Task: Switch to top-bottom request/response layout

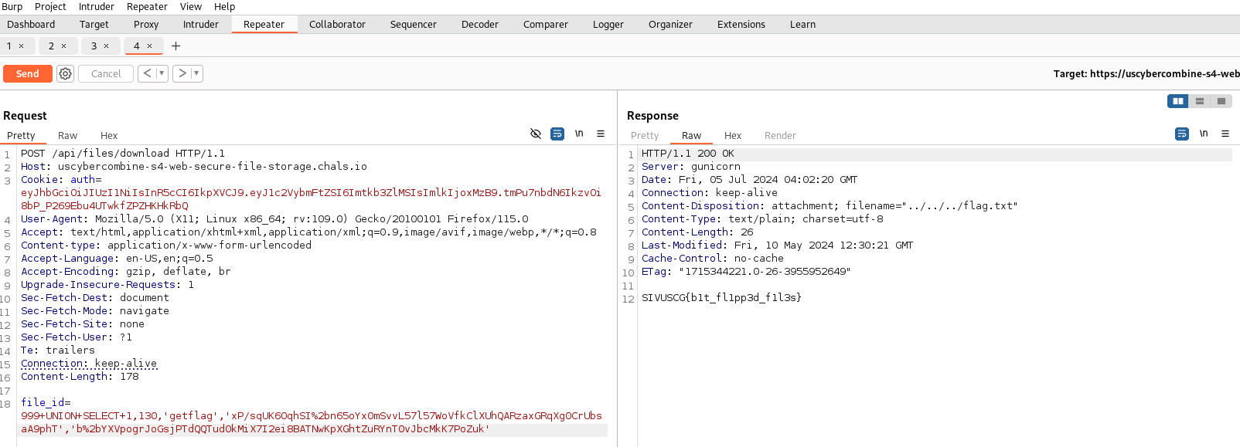Action: click(x=1200, y=101)
